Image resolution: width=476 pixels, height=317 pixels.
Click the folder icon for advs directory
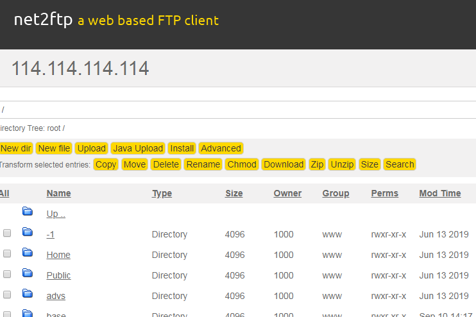[28, 293]
